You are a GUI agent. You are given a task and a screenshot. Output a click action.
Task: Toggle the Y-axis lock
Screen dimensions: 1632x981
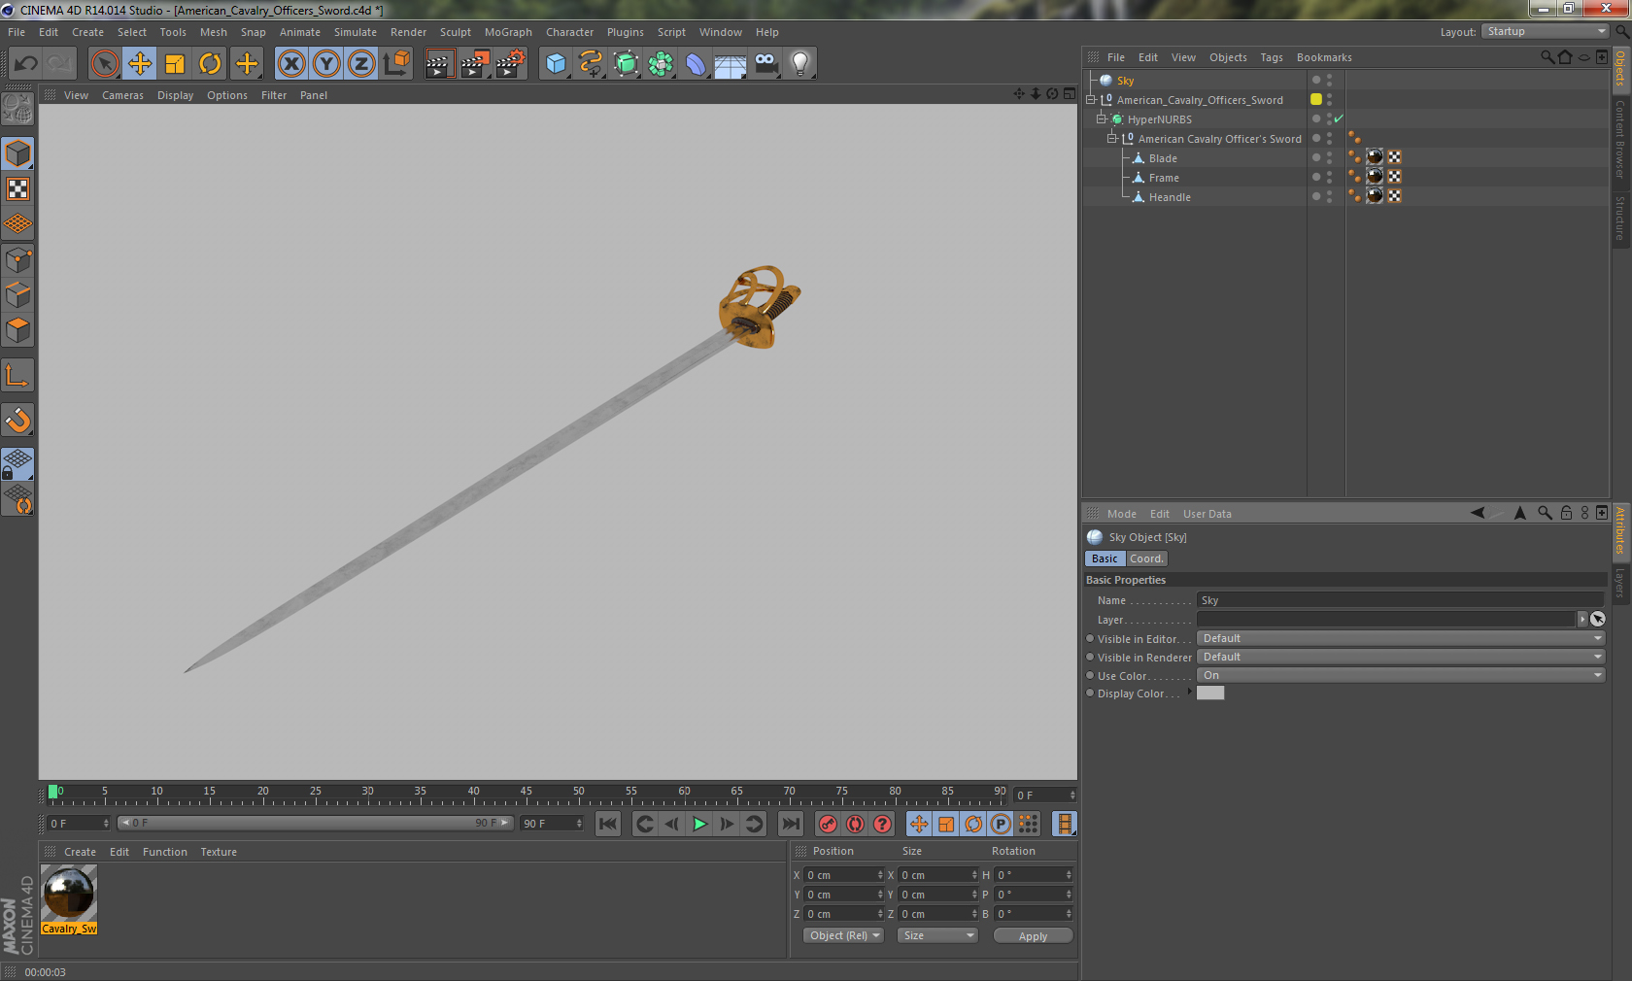click(x=326, y=64)
